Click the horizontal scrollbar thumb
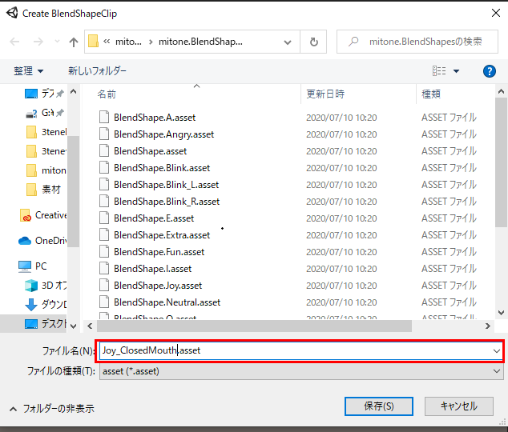Viewport: 508px width, 432px height. pyautogui.click(x=254, y=326)
